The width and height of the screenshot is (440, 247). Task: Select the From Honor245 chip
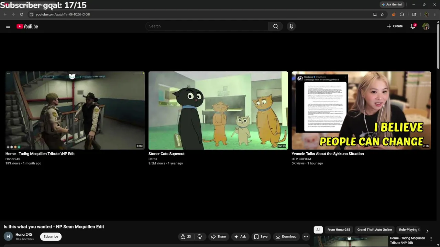point(339,230)
